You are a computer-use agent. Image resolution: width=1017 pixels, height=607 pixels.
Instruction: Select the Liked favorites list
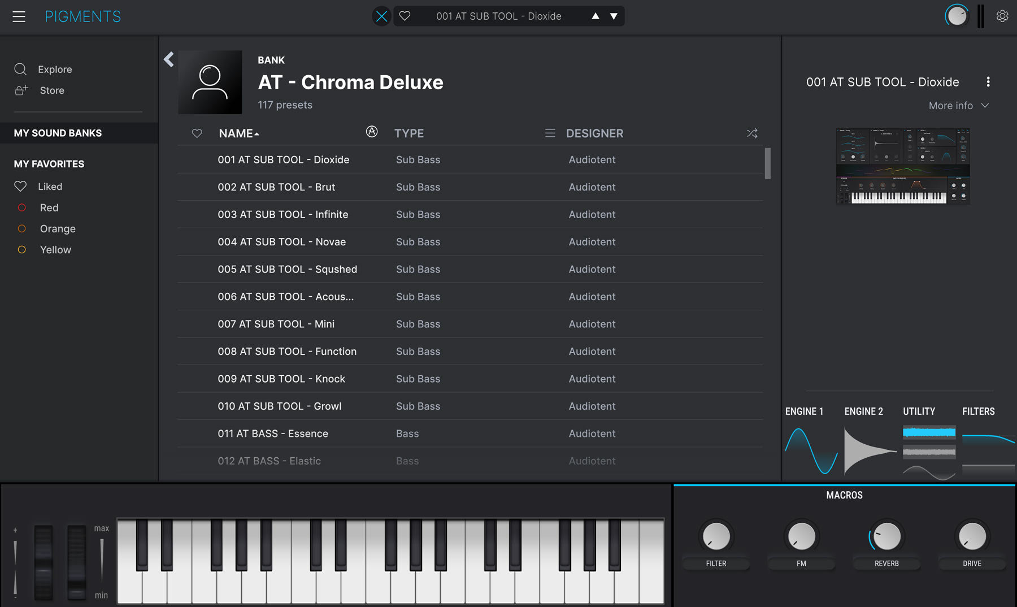(50, 187)
